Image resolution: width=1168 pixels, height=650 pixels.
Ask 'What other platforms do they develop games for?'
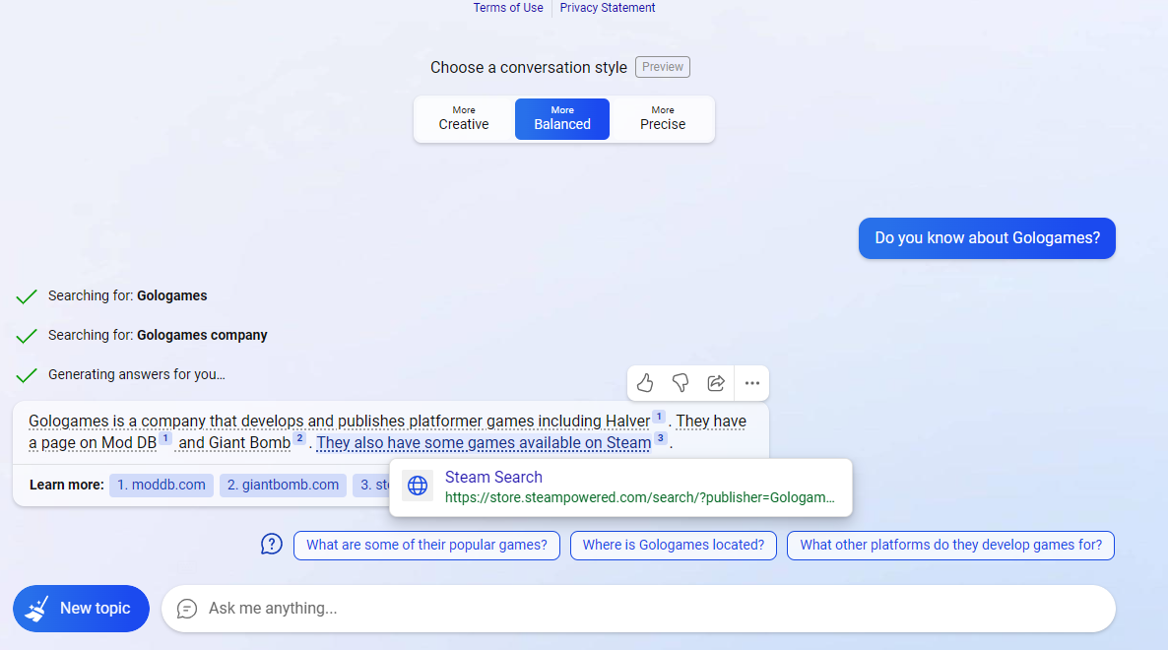point(950,545)
